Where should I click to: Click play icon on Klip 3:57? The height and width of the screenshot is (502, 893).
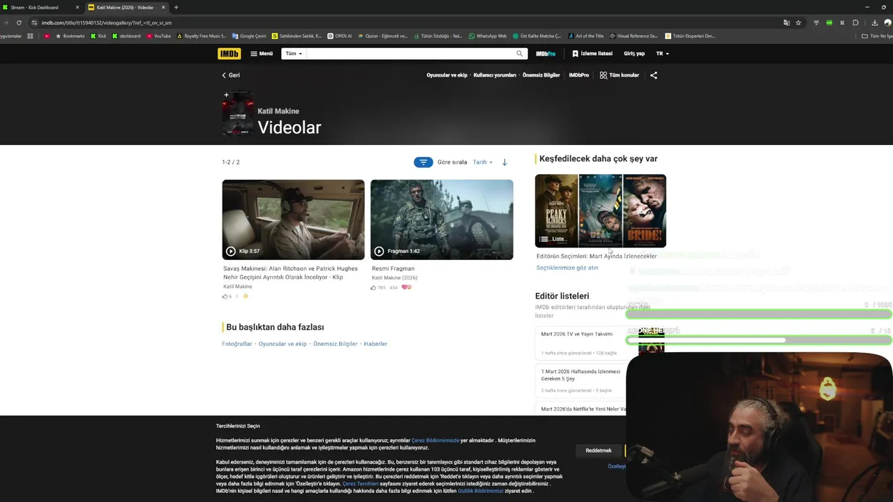pyautogui.click(x=231, y=251)
